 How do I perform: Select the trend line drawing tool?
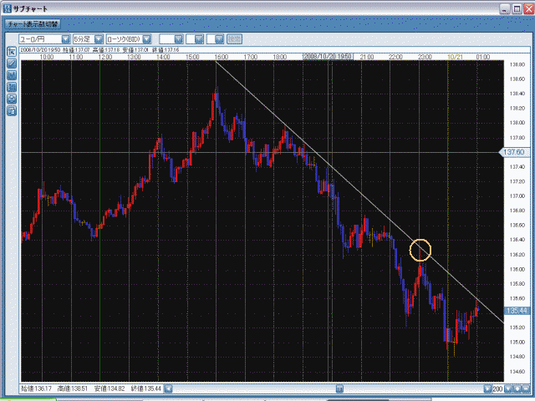(x=12, y=63)
